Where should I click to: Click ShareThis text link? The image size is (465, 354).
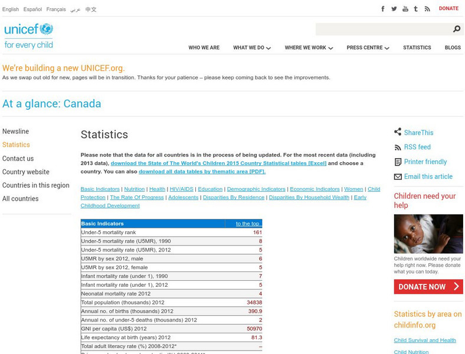click(418, 133)
